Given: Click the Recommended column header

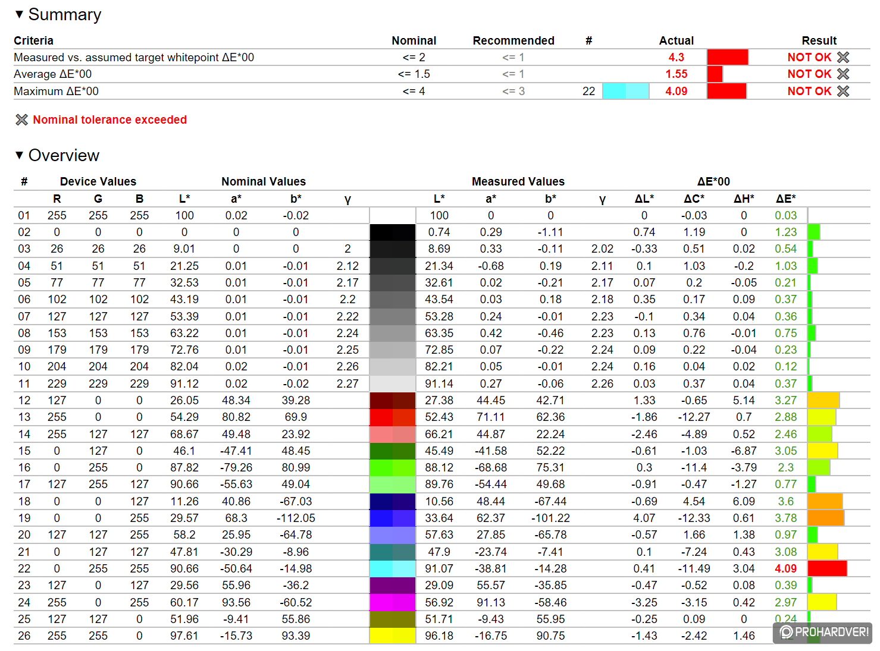Looking at the screenshot, I should point(513,40).
